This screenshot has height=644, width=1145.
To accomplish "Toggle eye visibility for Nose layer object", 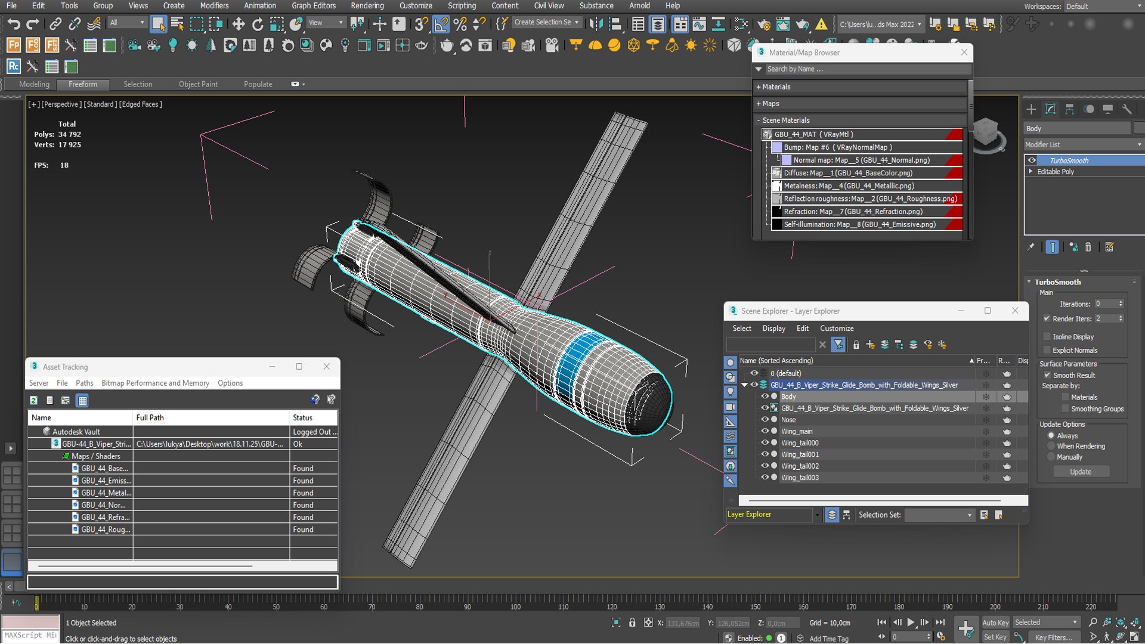I will [765, 419].
